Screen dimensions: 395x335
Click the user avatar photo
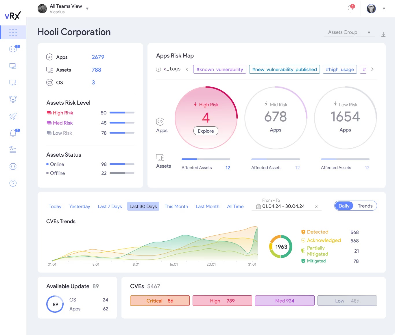(x=371, y=9)
